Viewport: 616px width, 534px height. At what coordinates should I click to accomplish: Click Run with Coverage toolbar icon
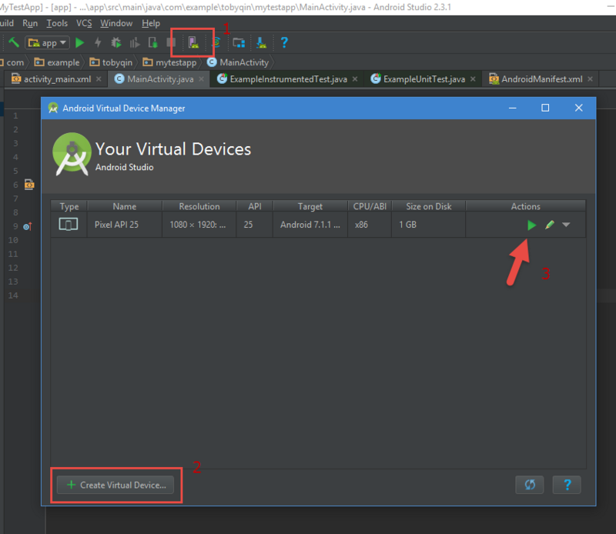pyautogui.click(x=134, y=42)
